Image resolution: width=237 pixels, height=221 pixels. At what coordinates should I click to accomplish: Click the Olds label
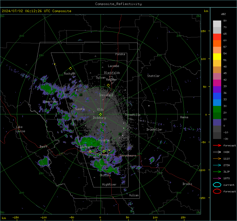(x=100, y=110)
